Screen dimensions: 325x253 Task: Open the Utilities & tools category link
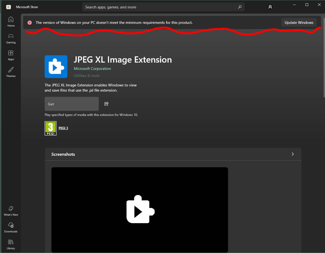point(87,76)
